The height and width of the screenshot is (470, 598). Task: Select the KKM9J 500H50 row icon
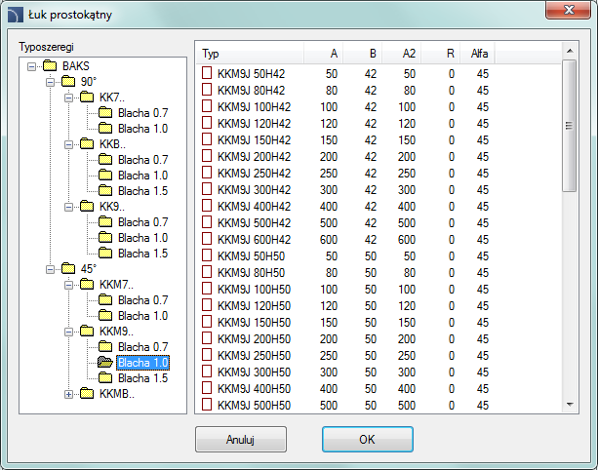point(207,405)
